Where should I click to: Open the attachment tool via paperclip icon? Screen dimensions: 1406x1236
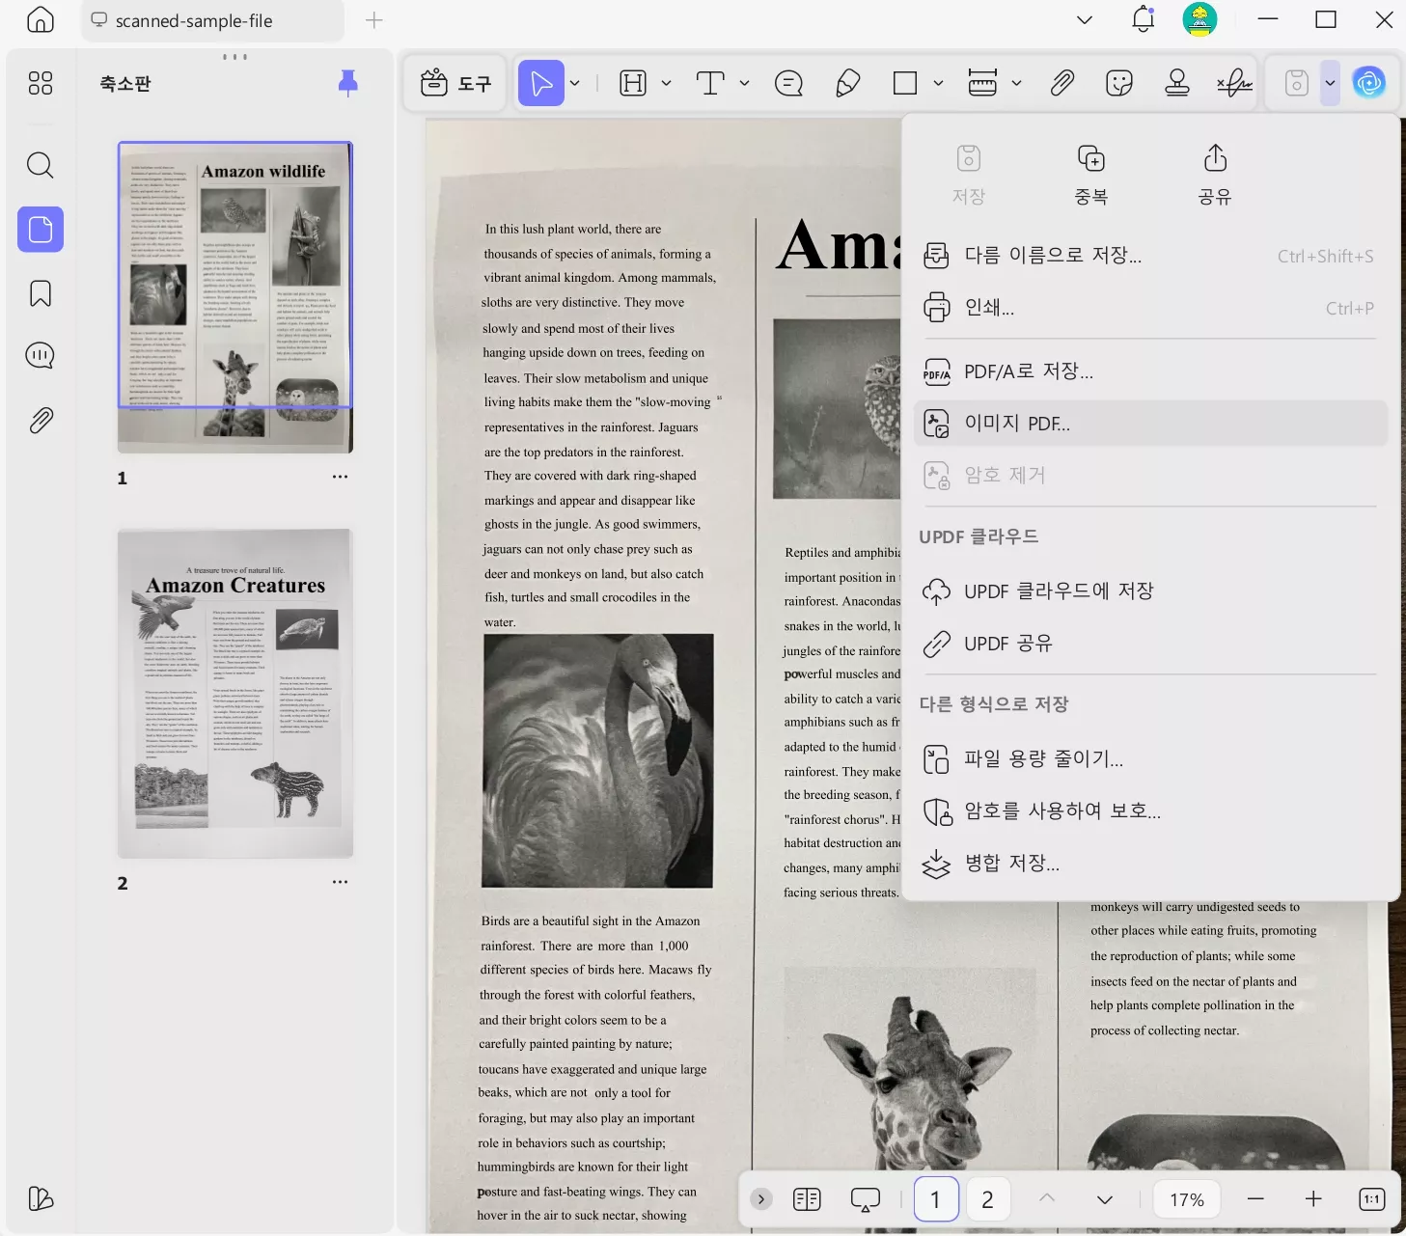pos(1061,83)
